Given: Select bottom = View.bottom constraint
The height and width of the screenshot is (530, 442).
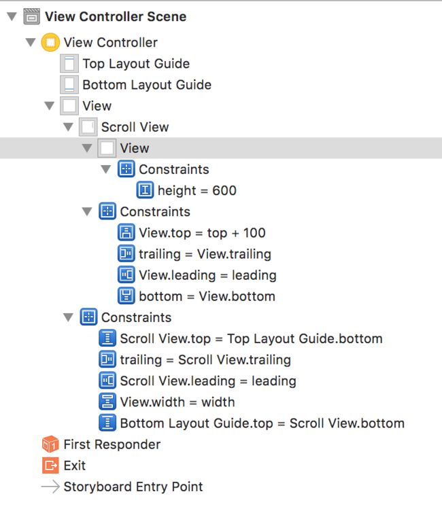Looking at the screenshot, I should pos(197,296).
